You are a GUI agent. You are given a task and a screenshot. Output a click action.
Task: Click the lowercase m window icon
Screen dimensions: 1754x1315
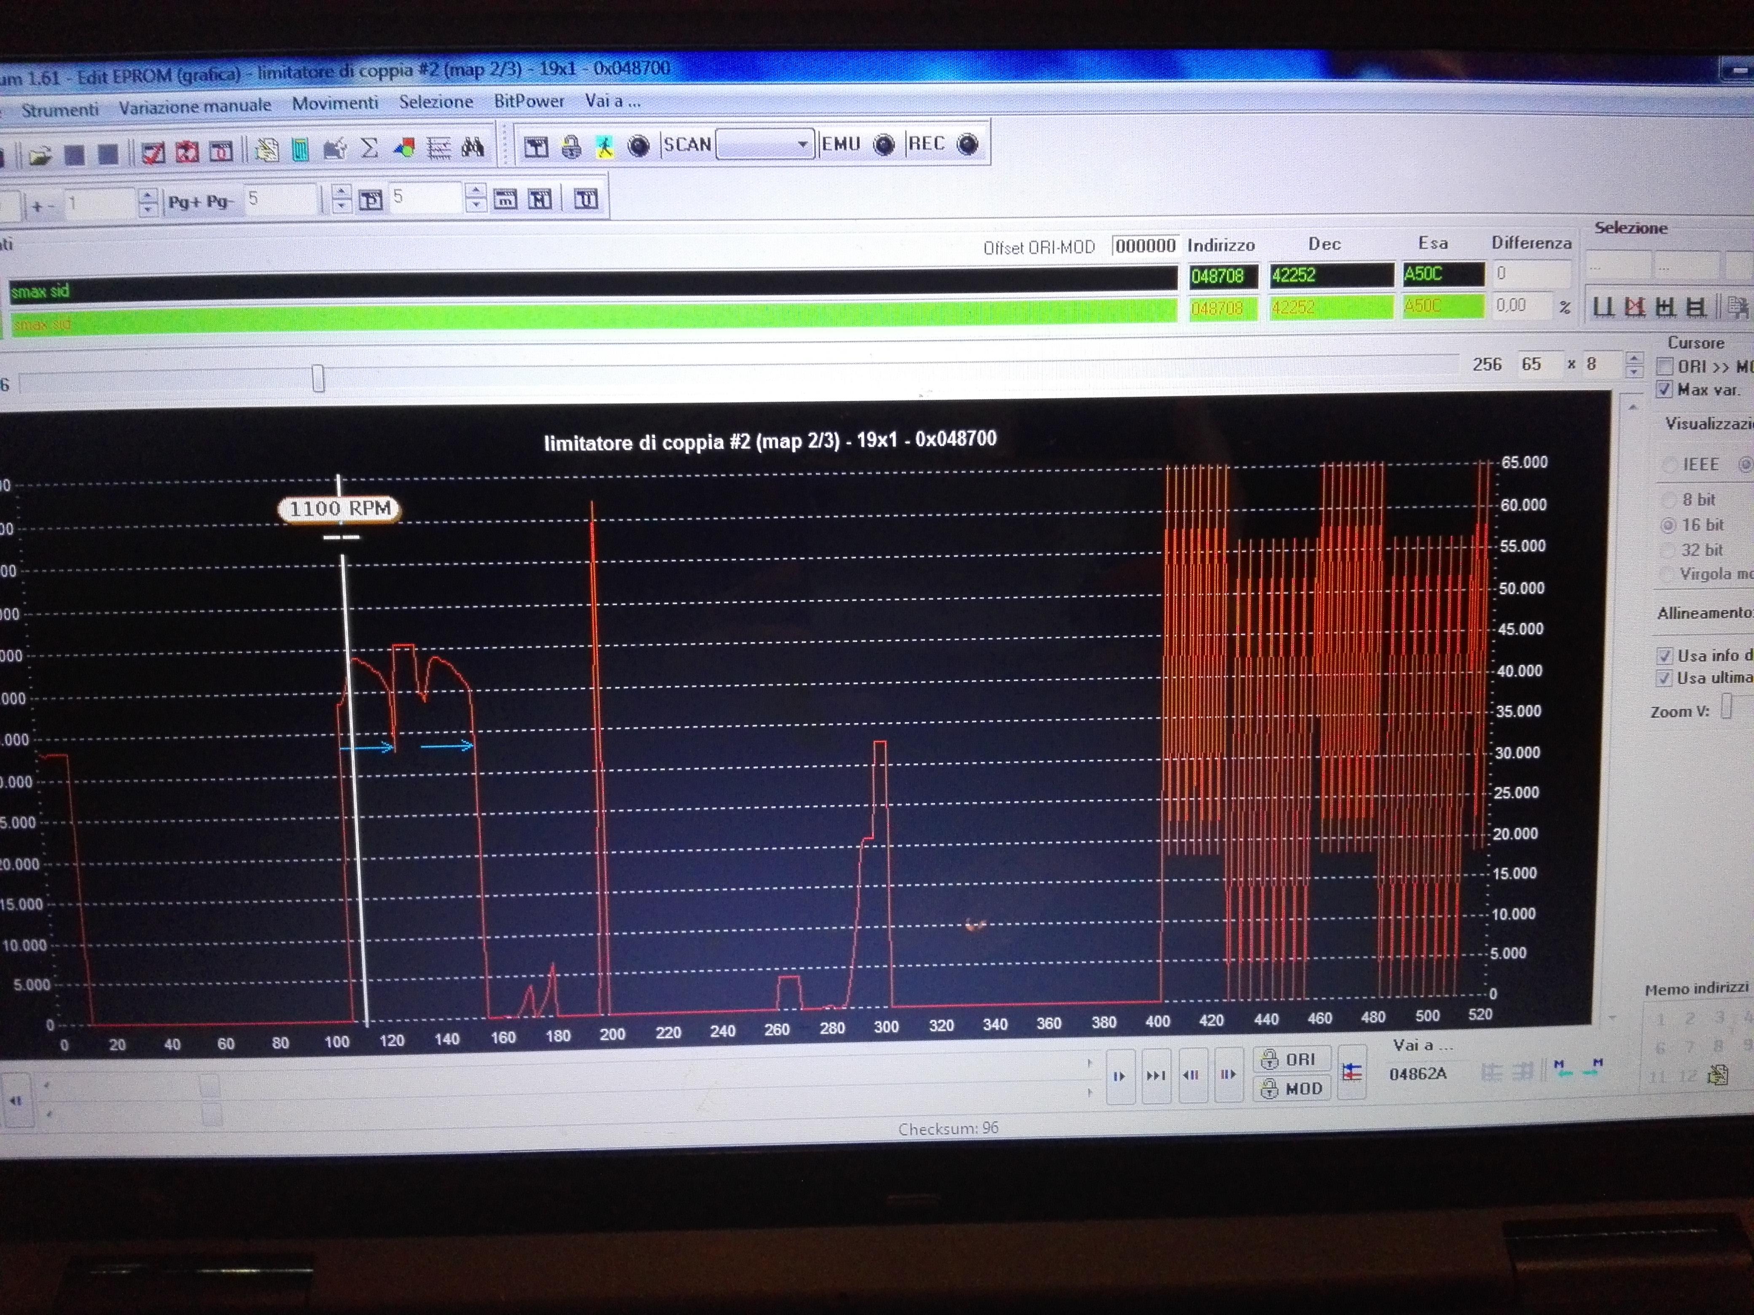click(x=505, y=199)
